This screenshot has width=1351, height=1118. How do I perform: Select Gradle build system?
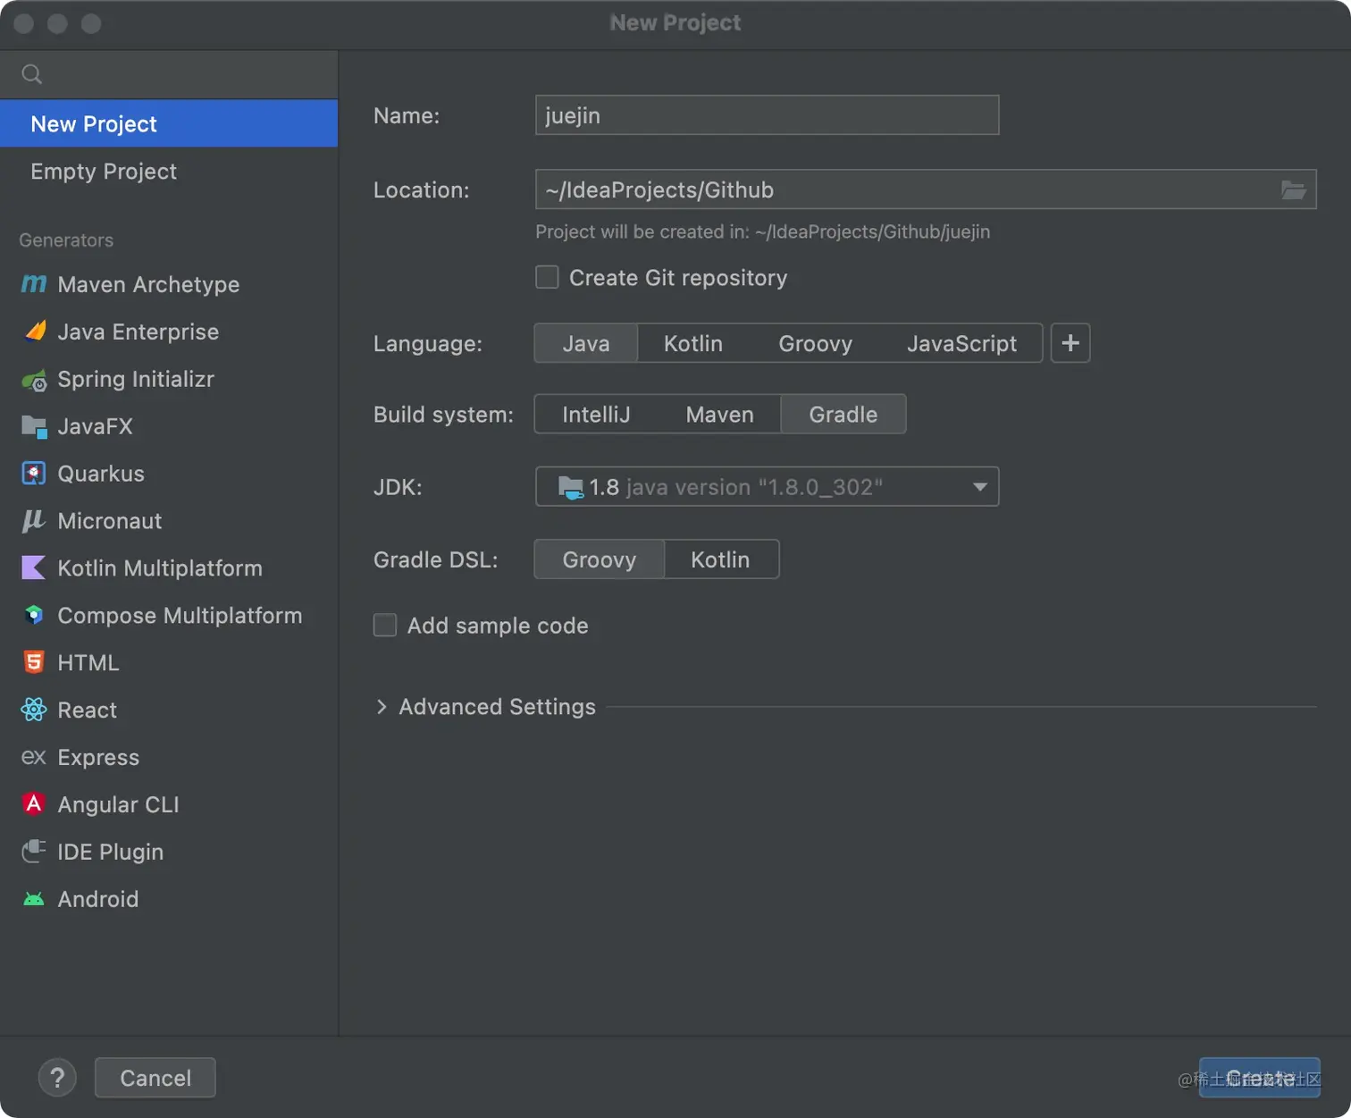[x=843, y=415]
